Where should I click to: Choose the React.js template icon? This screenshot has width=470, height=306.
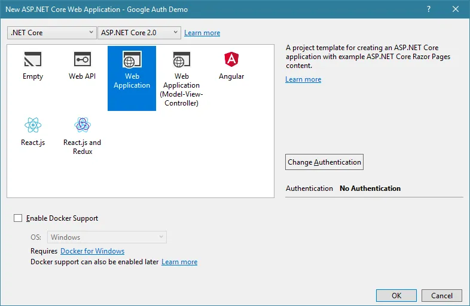pos(33,125)
